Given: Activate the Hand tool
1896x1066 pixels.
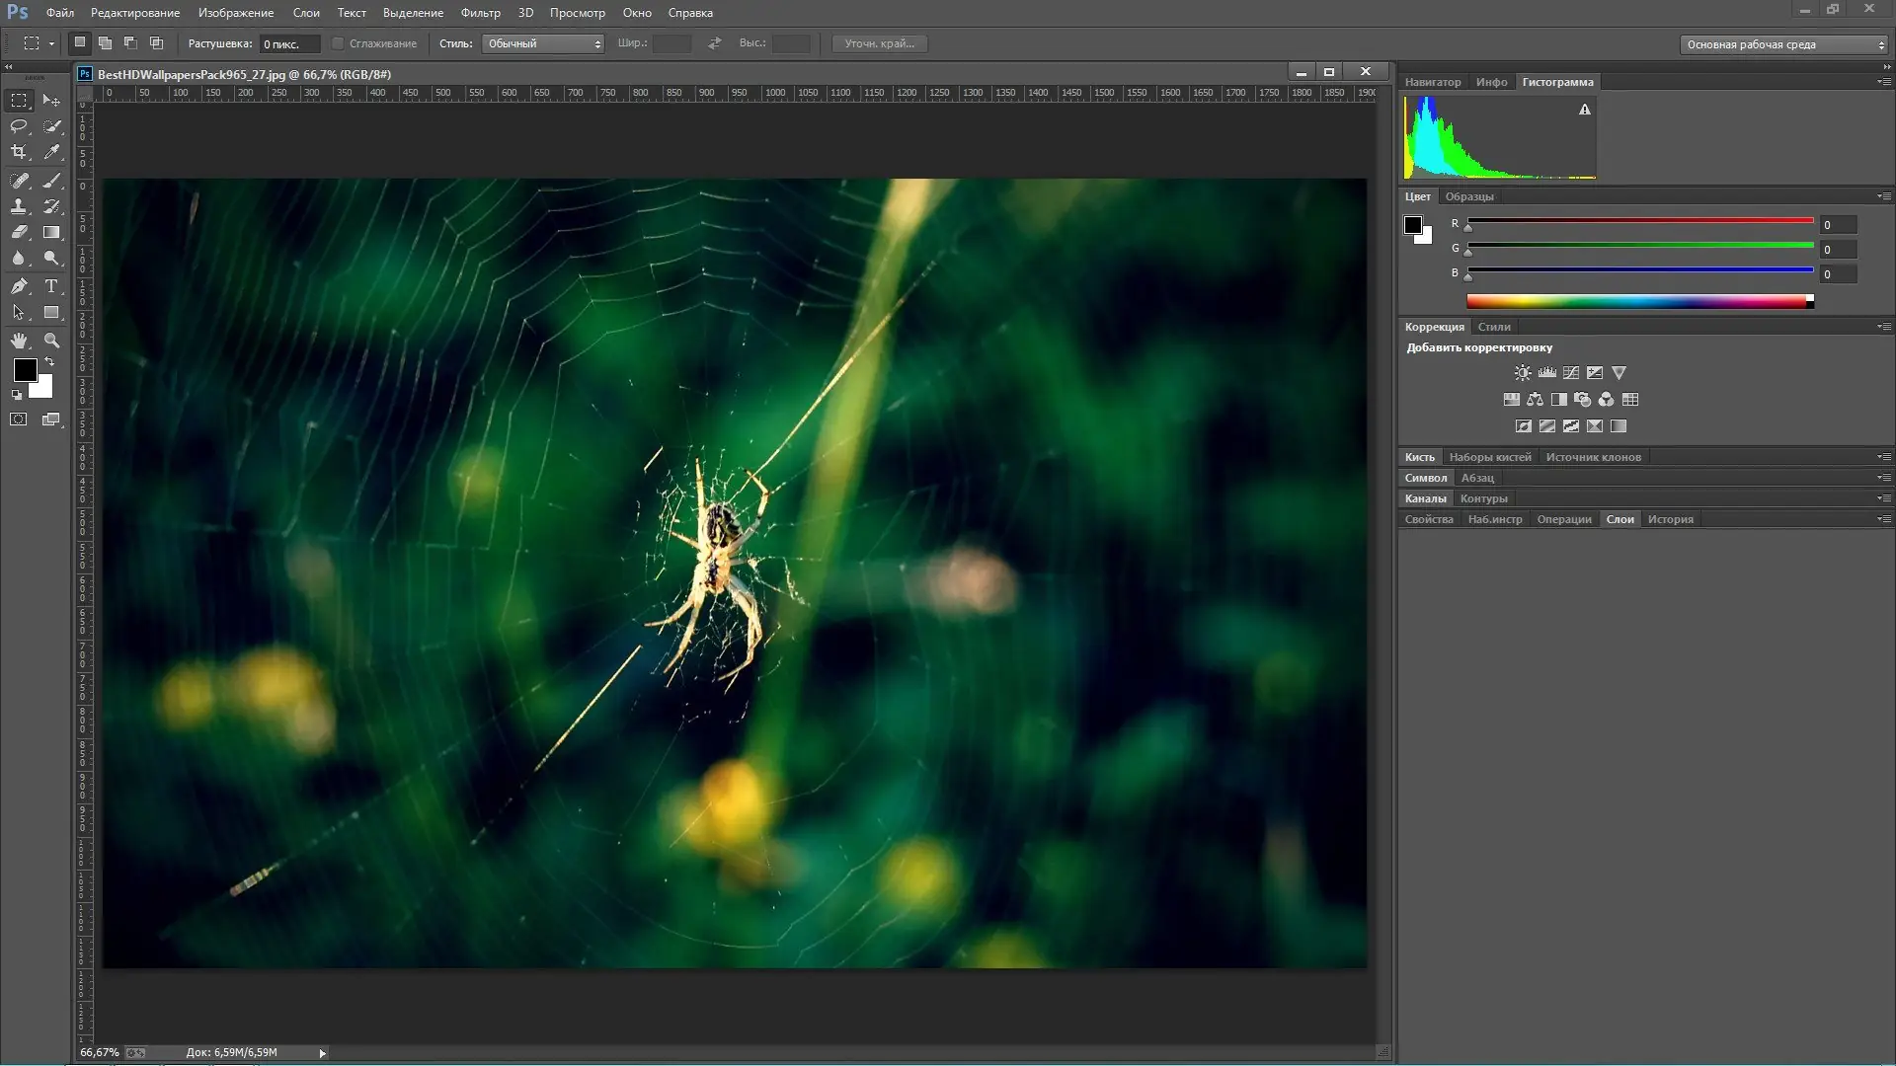Looking at the screenshot, I should point(19,341).
